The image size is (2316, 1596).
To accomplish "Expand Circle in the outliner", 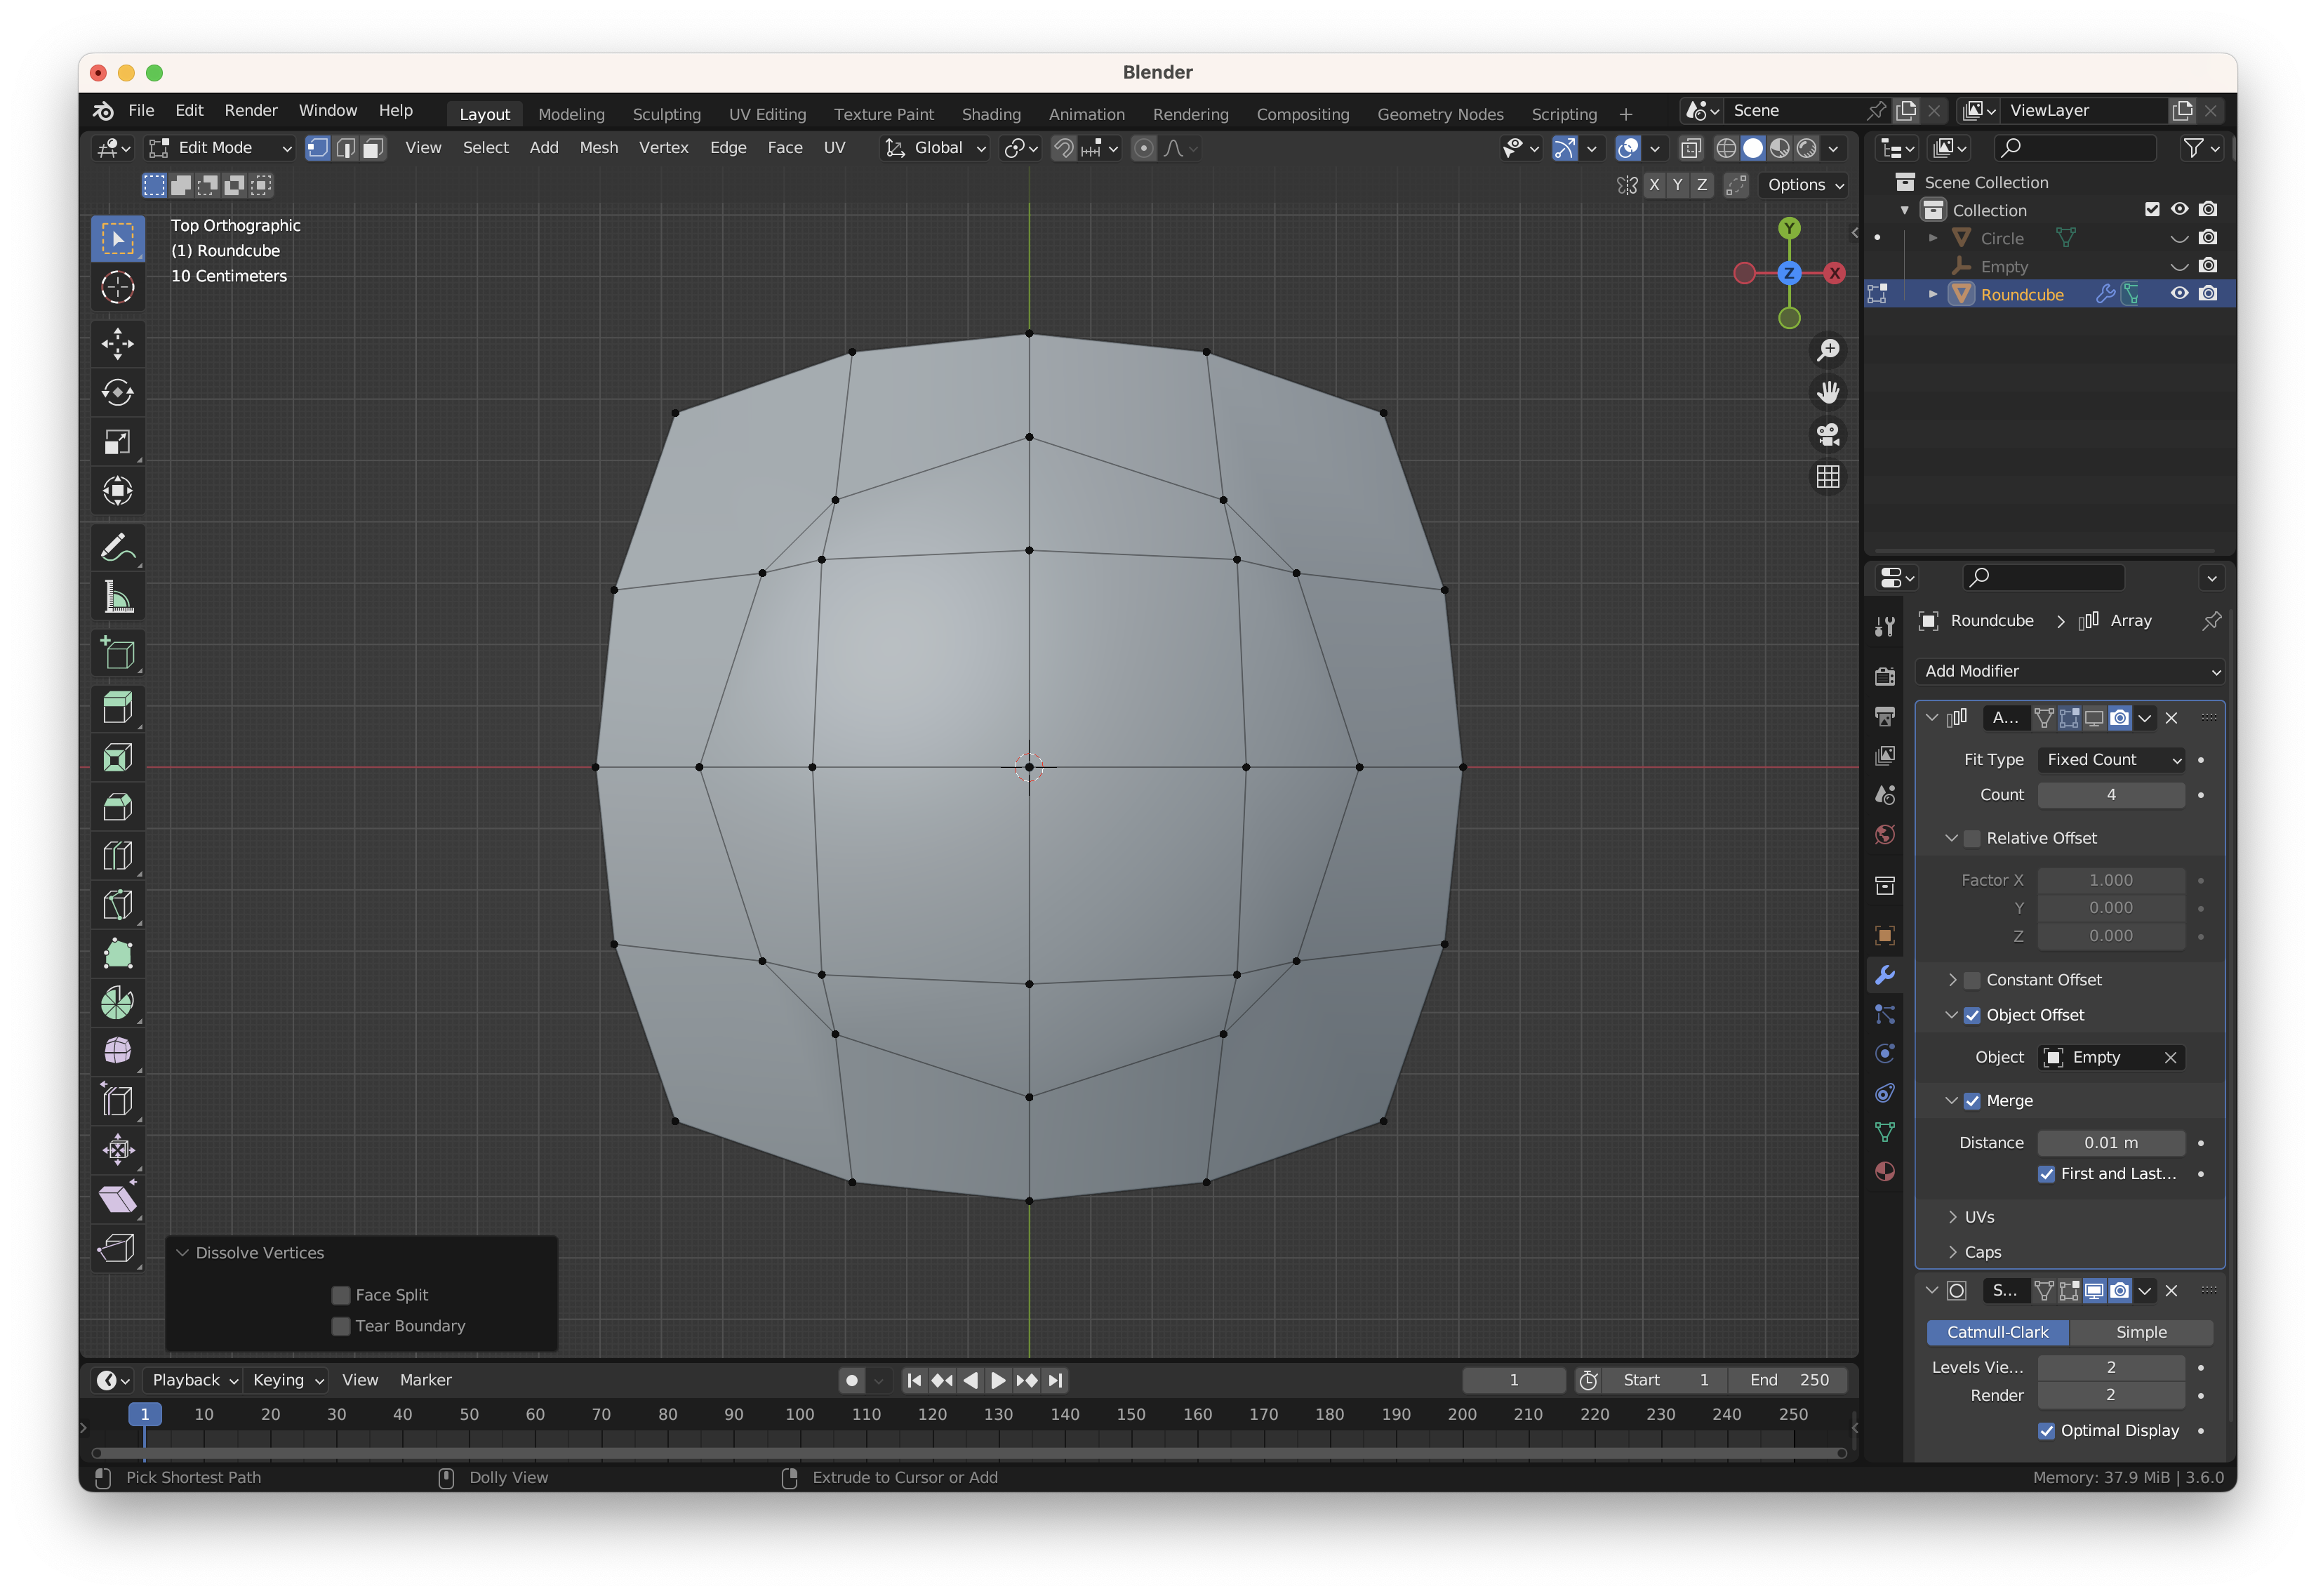I will (1933, 238).
